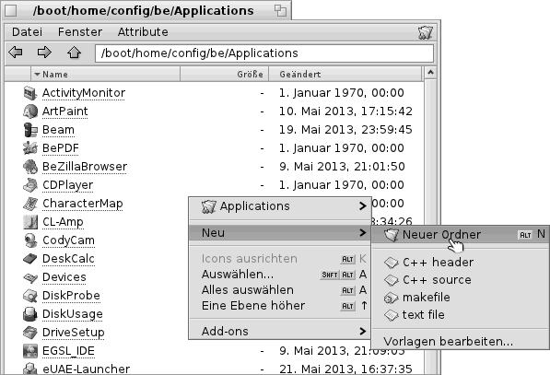Select the ArtPaint application icon
This screenshot has height=375, width=550.
[x=30, y=111]
